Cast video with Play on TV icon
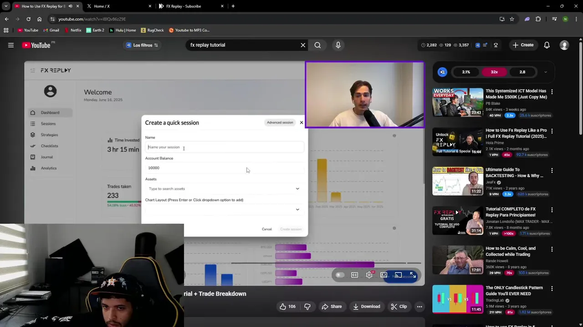This screenshot has width=583, height=327. click(398, 275)
